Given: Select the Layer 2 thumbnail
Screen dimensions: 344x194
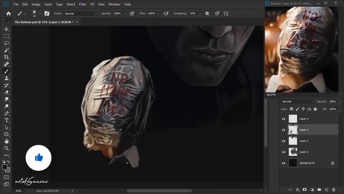Looking at the screenshot, I should (292, 141).
